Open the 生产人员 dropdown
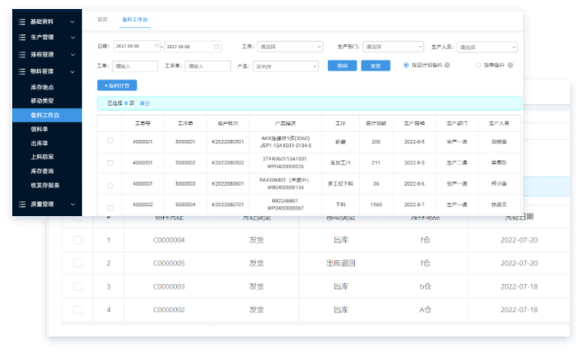Image resolution: width=582 pixels, height=352 pixels. pos(487,47)
